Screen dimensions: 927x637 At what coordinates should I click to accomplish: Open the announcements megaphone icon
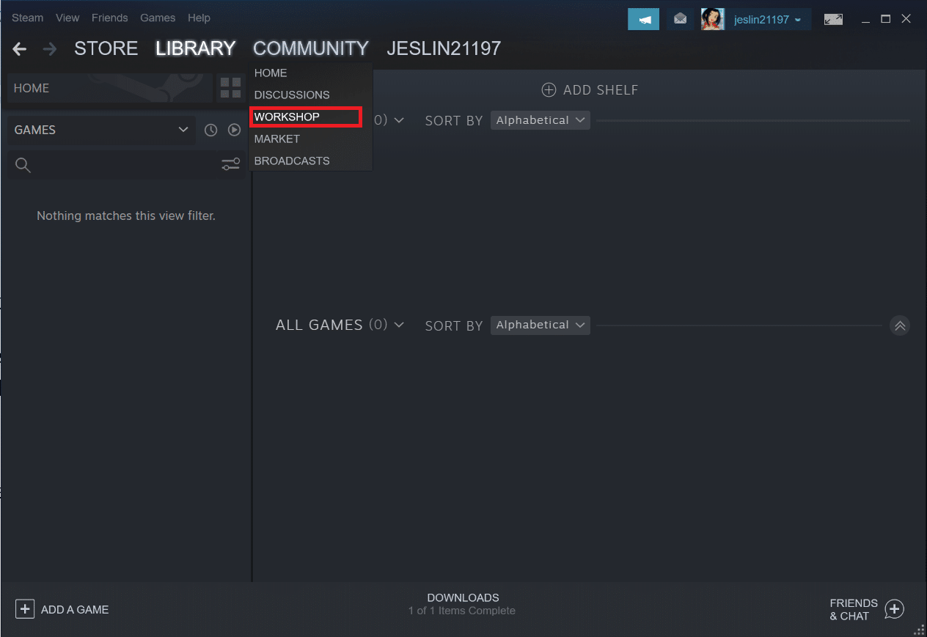(643, 19)
